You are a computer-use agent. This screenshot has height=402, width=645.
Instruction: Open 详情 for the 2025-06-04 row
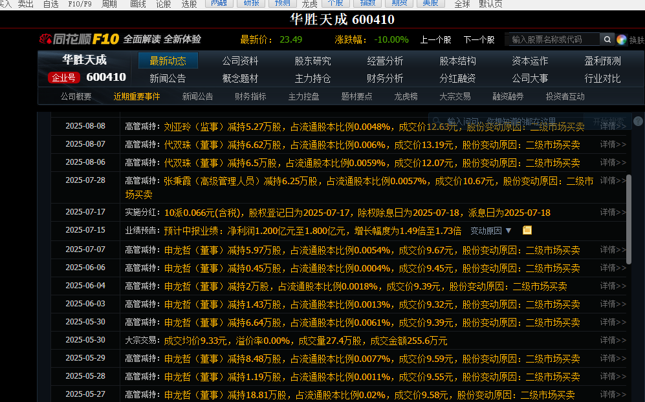click(613, 286)
